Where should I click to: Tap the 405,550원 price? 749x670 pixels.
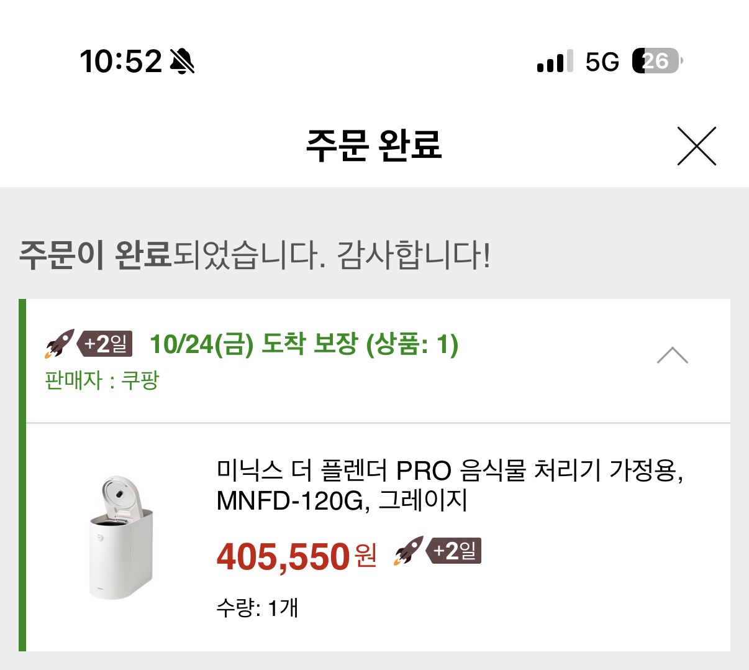point(296,556)
